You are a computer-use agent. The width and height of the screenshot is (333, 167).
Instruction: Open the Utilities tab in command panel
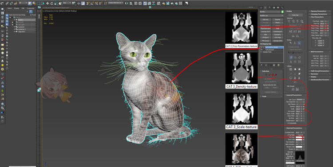[x=282, y=8]
